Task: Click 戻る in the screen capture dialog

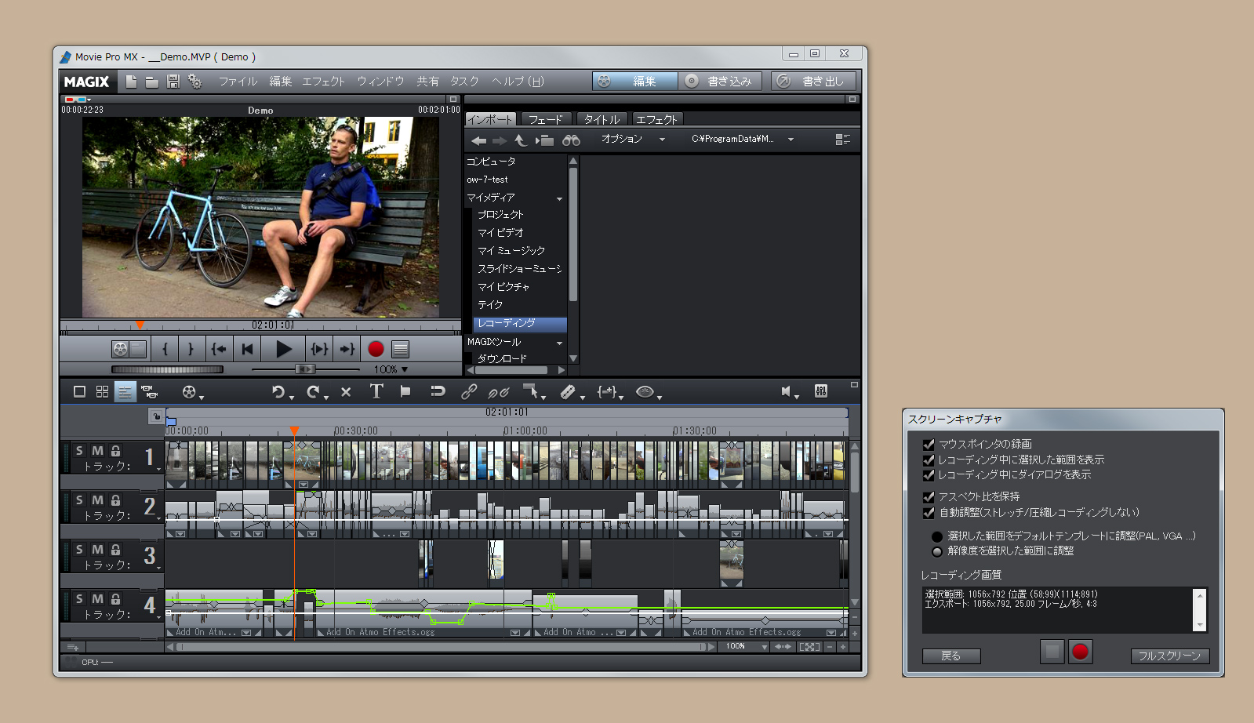Action: click(x=951, y=656)
